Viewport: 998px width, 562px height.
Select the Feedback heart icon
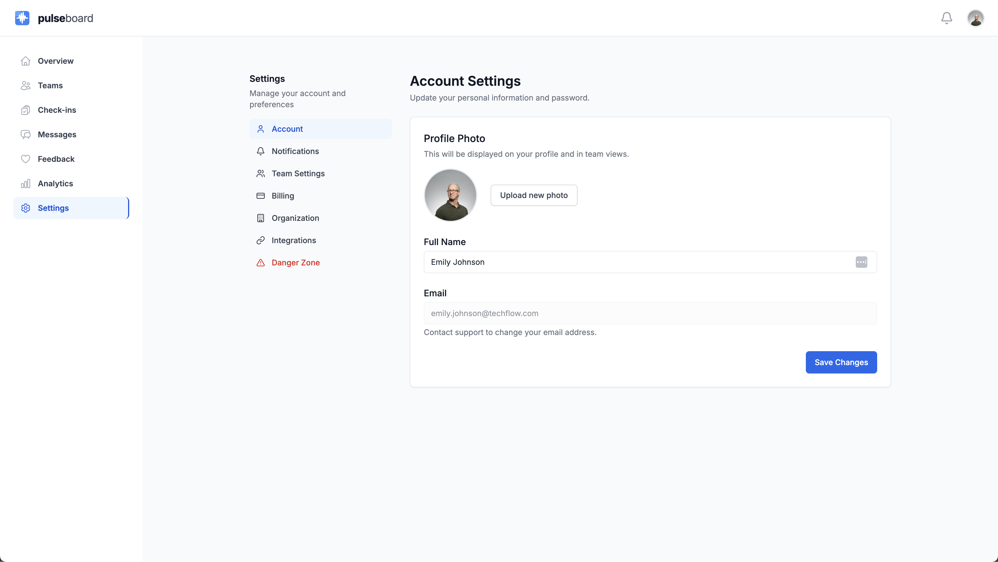point(26,159)
